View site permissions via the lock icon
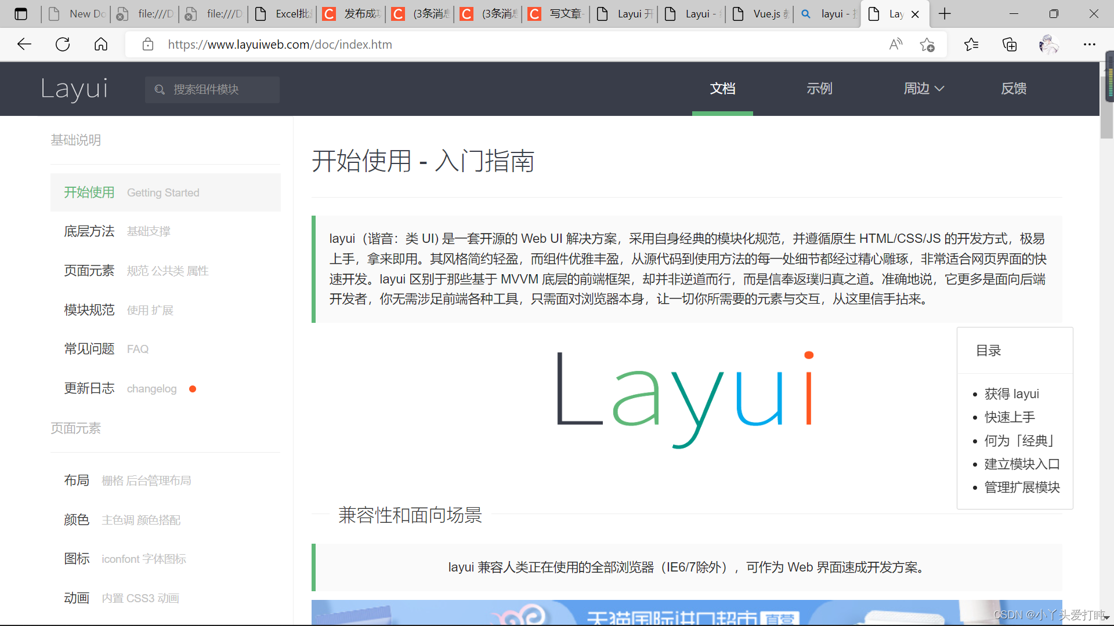1114x626 pixels. tap(148, 44)
